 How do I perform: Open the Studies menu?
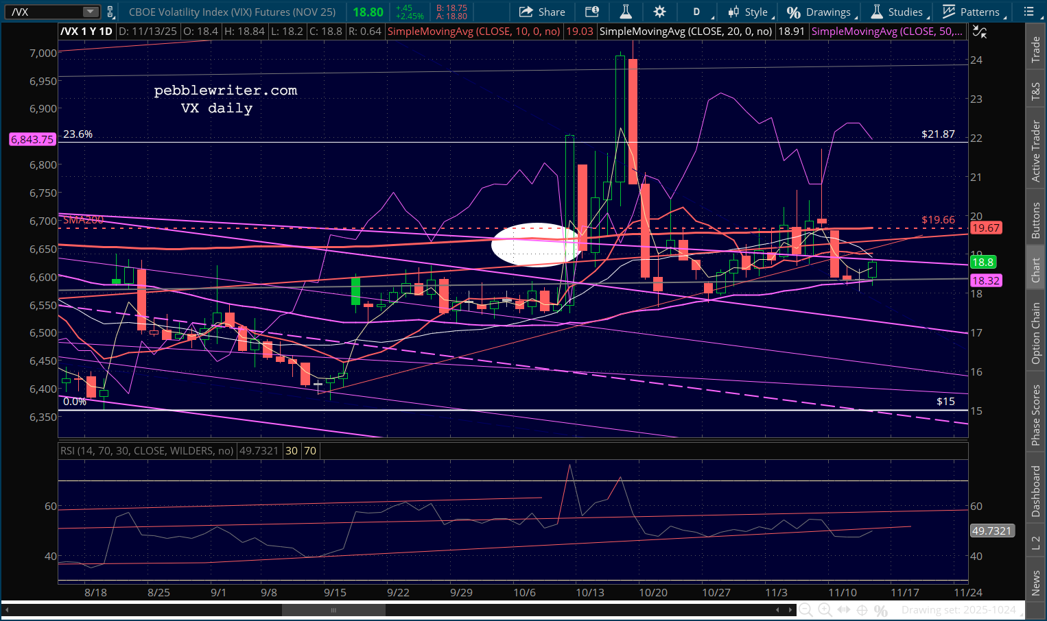click(899, 12)
